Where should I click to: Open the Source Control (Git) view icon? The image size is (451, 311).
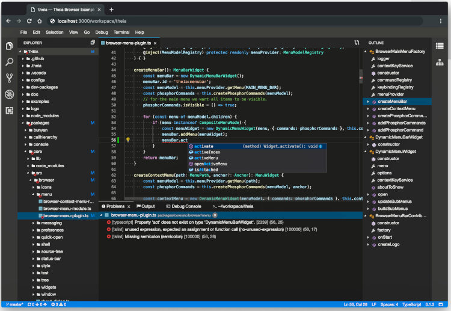point(9,78)
